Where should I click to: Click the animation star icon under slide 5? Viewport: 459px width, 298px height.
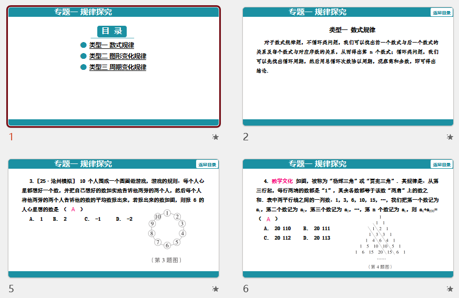point(215,289)
